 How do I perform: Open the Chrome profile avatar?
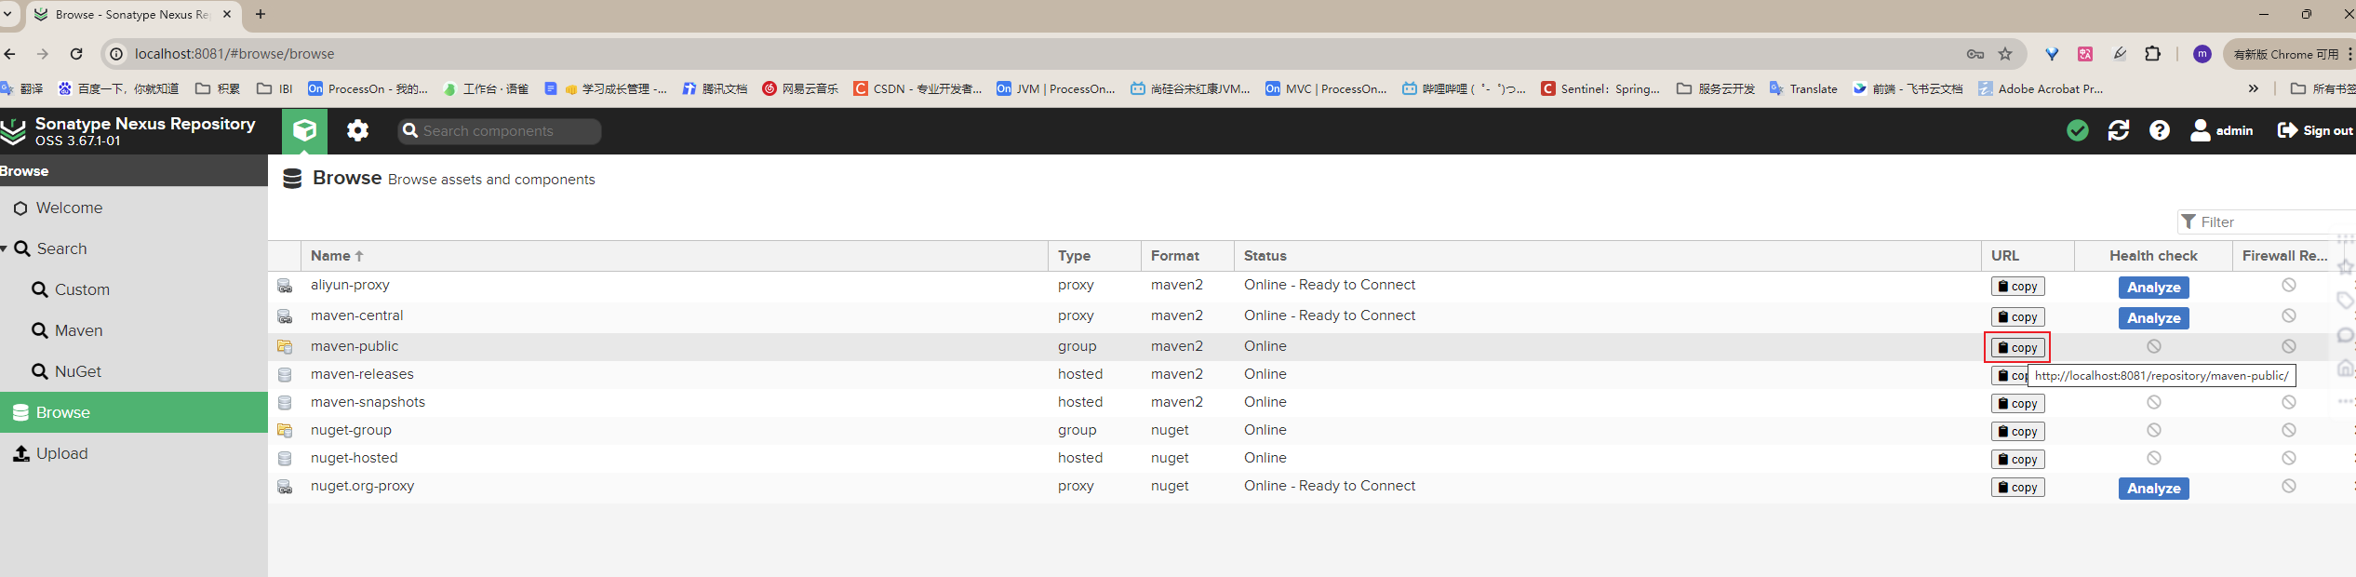tap(2202, 54)
